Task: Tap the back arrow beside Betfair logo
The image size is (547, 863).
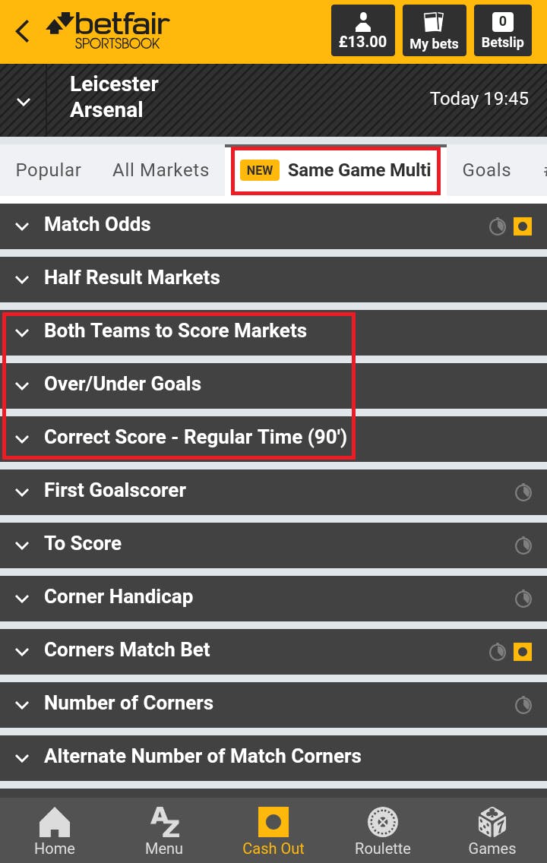Action: click(x=23, y=31)
